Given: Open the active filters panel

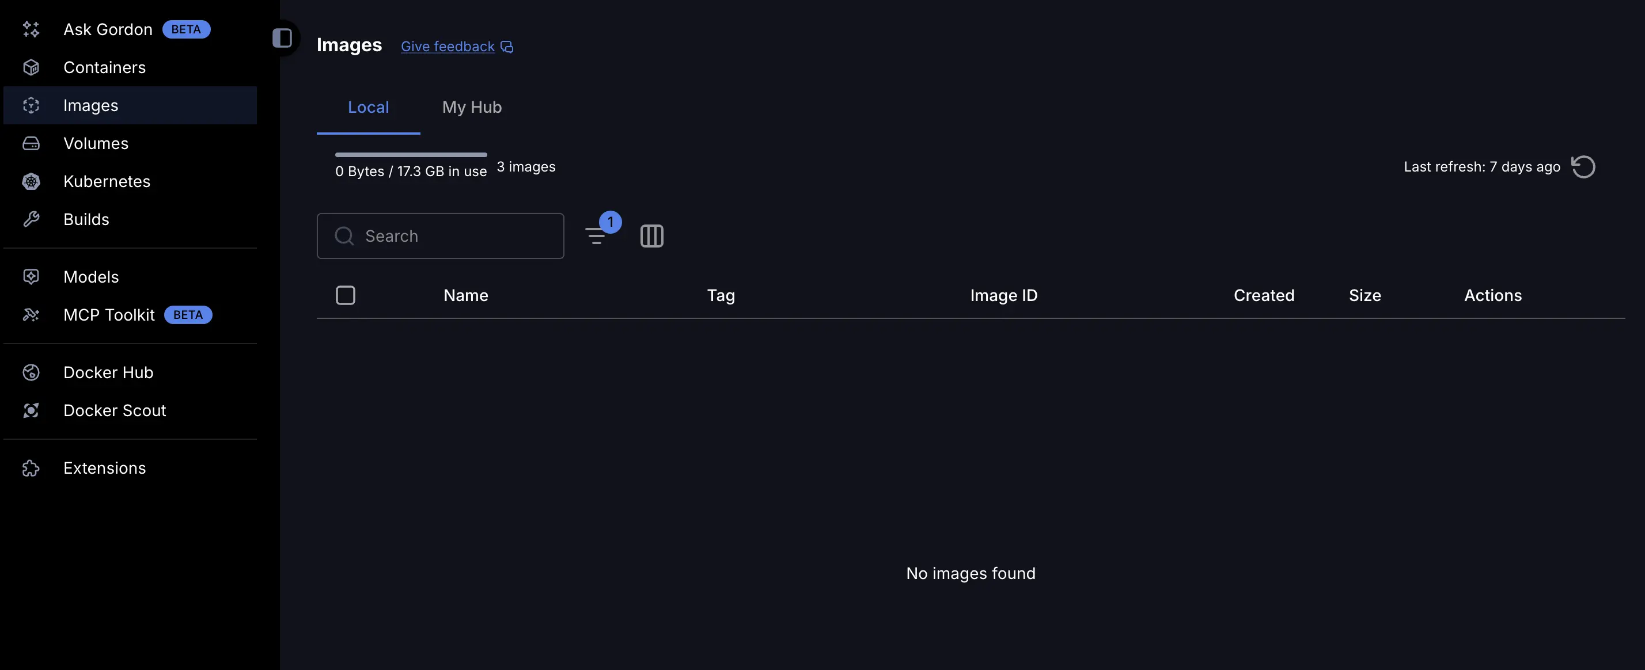Looking at the screenshot, I should click(598, 235).
